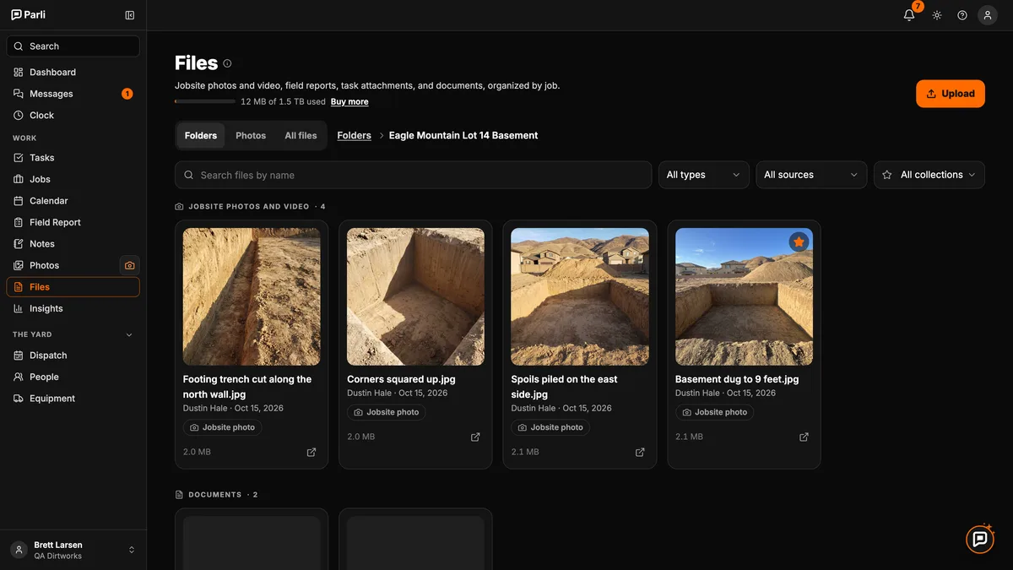Open Field Report page
Viewport: 1013px width, 570px height.
click(x=73, y=222)
